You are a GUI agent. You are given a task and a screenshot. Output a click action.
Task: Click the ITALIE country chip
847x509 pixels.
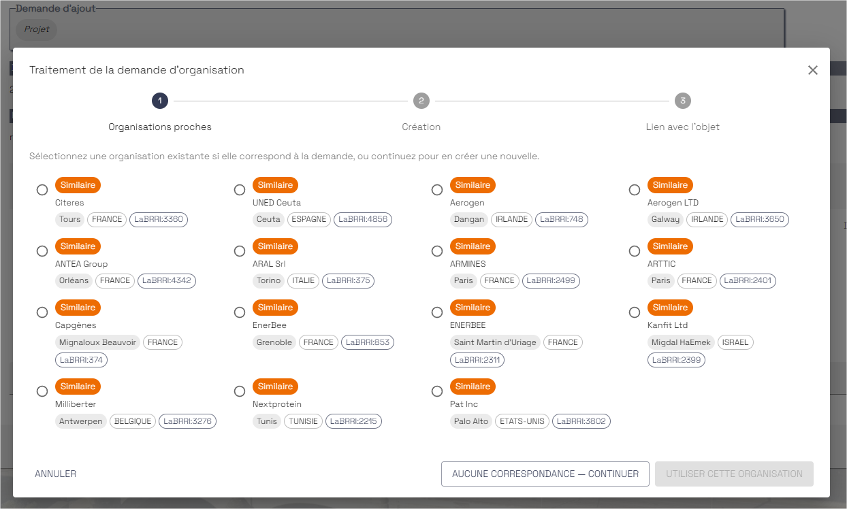(303, 280)
